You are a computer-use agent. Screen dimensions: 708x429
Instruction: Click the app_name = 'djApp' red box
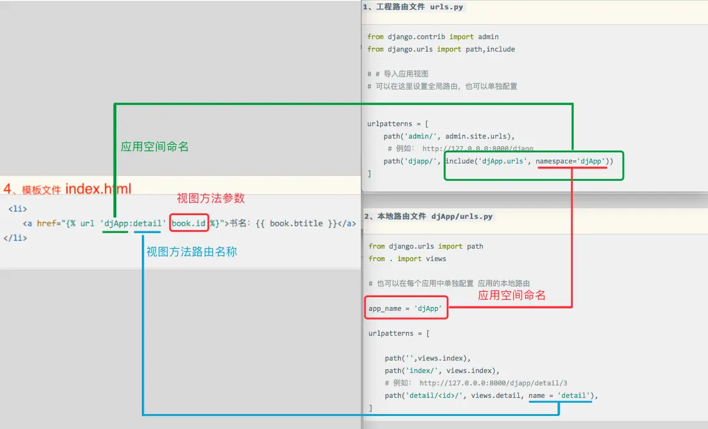(x=406, y=308)
